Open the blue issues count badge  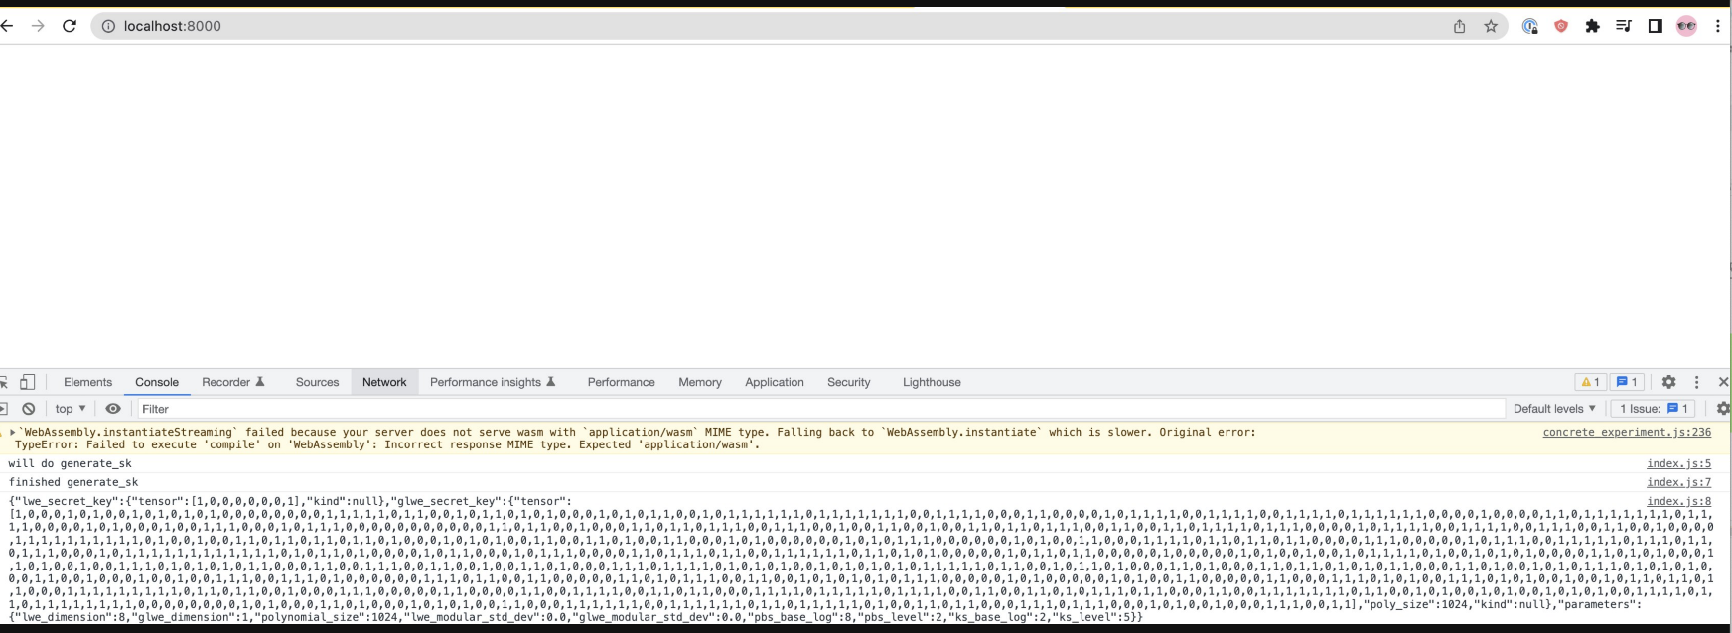tap(1626, 382)
